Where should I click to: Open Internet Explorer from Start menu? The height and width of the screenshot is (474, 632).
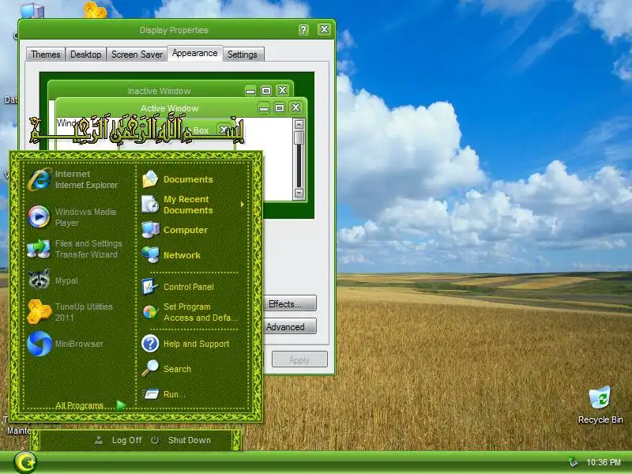click(74, 179)
